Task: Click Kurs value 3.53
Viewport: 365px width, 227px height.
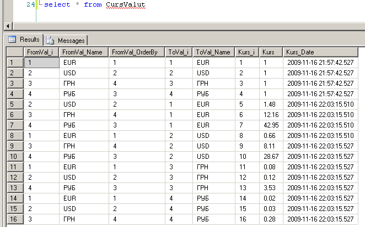Action: [270, 188]
